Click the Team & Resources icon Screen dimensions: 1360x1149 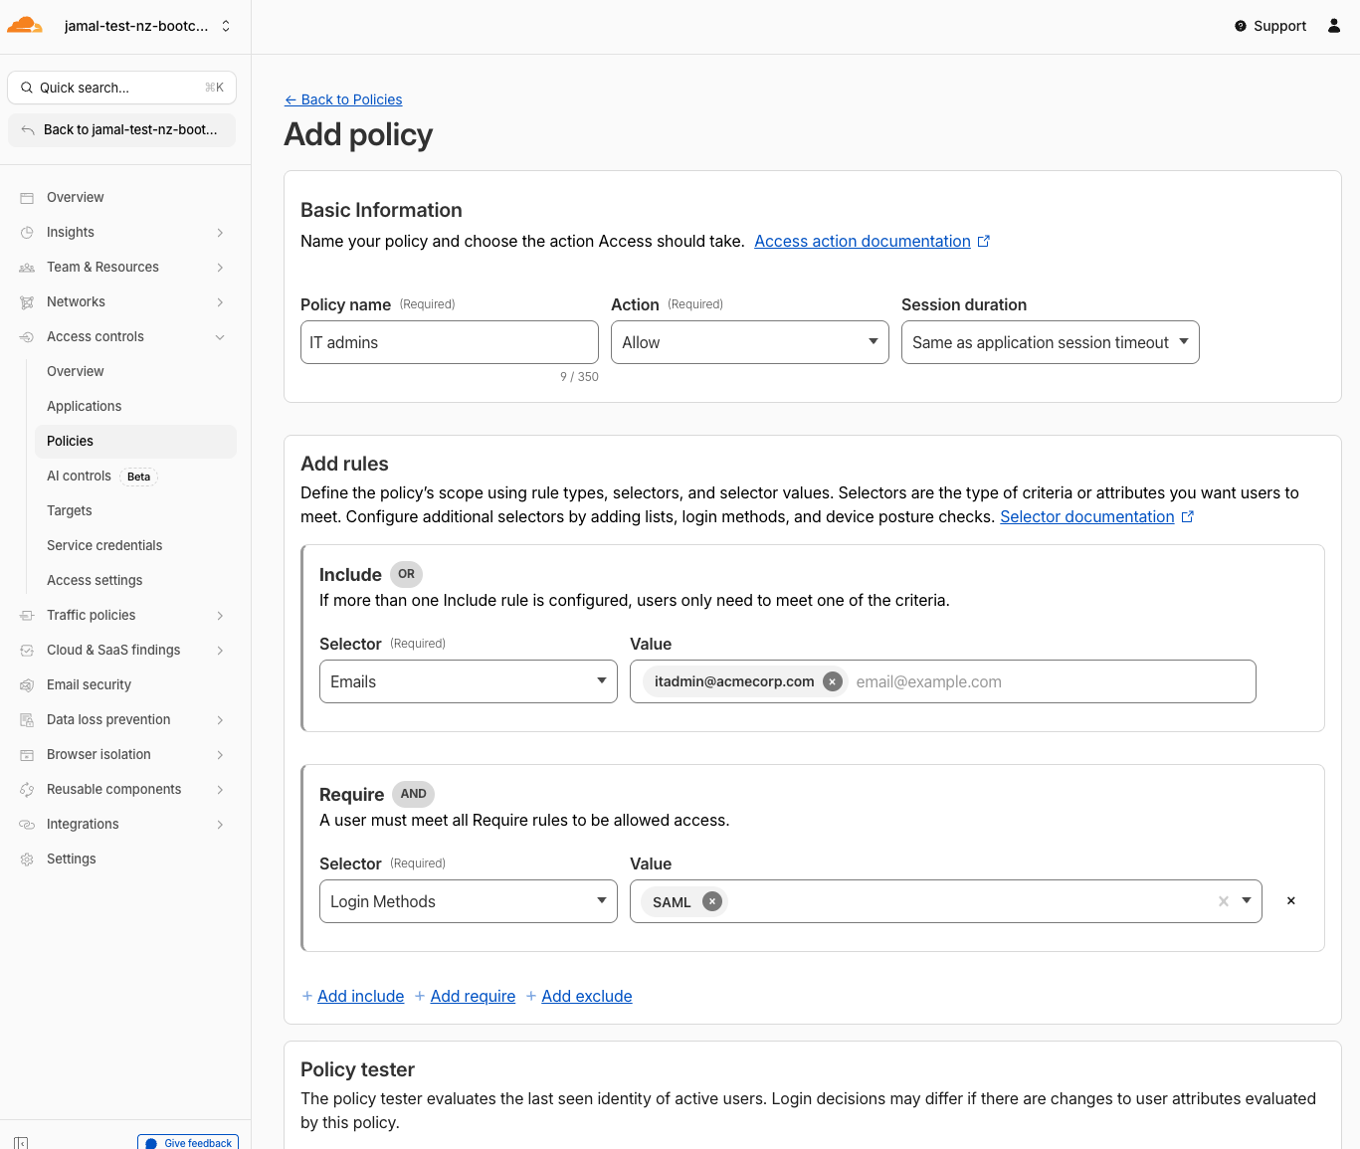tap(27, 268)
